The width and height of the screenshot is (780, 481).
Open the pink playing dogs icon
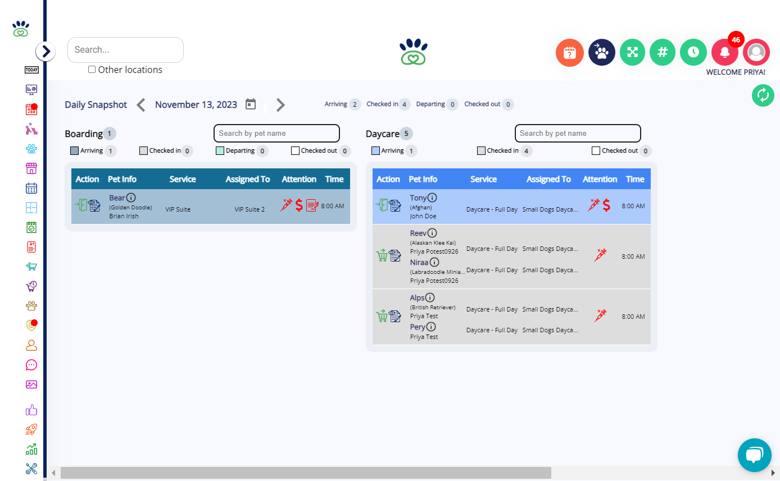(x=31, y=129)
